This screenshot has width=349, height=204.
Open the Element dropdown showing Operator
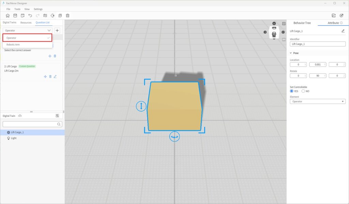(x=318, y=101)
